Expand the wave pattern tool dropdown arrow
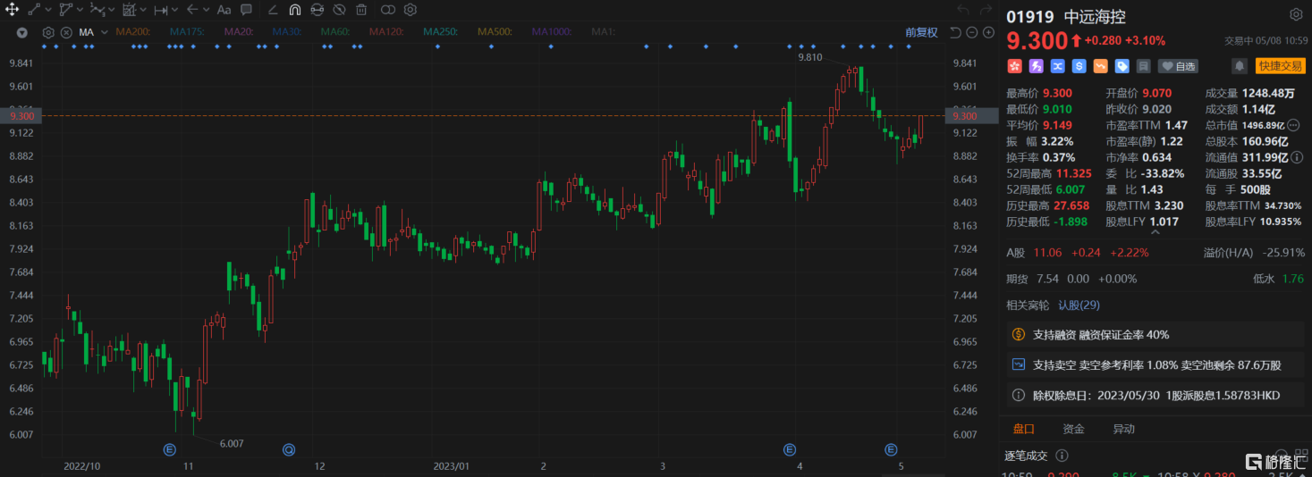 click(111, 10)
